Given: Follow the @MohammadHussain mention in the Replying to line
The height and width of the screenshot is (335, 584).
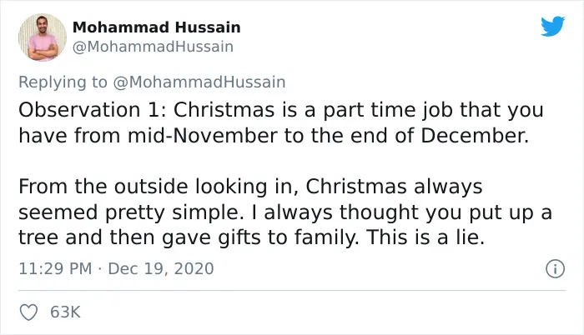Looking at the screenshot, I should click(x=199, y=82).
